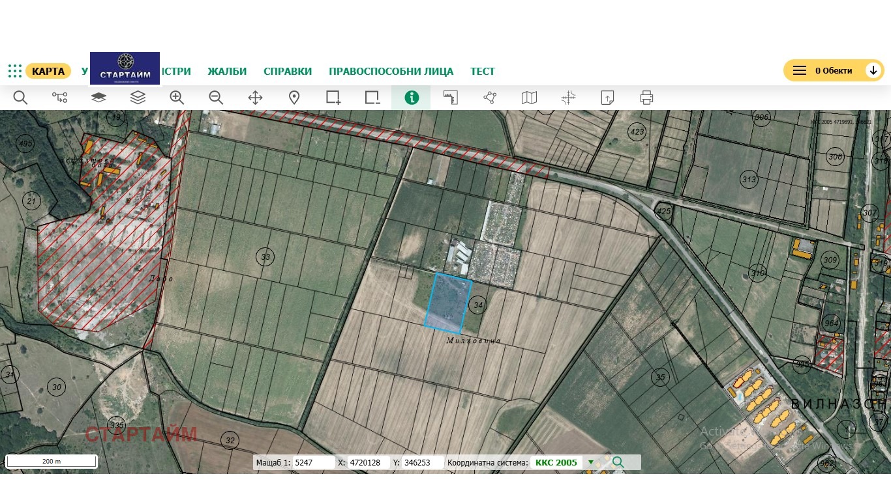Open the stacked layers panel icon
This screenshot has height=500, width=891.
tap(138, 98)
